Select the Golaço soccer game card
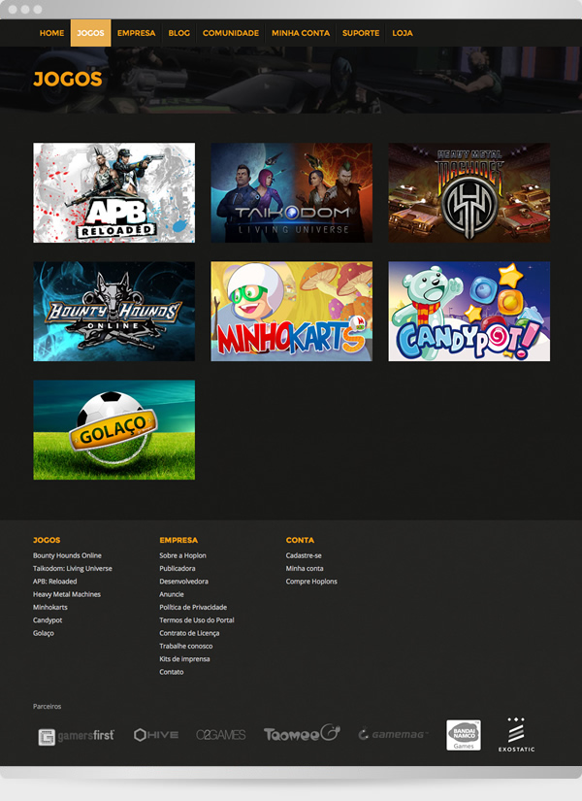 pyautogui.click(x=113, y=429)
